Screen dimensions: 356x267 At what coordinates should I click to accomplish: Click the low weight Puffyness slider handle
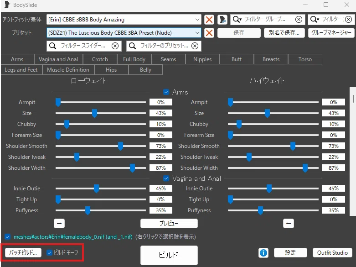pyautogui.click(x=88, y=210)
